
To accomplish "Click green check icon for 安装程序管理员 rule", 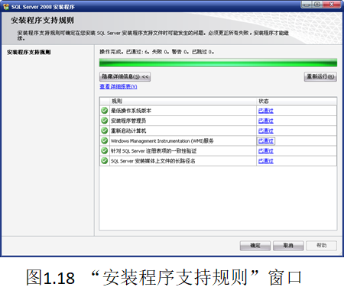I will [104, 121].
